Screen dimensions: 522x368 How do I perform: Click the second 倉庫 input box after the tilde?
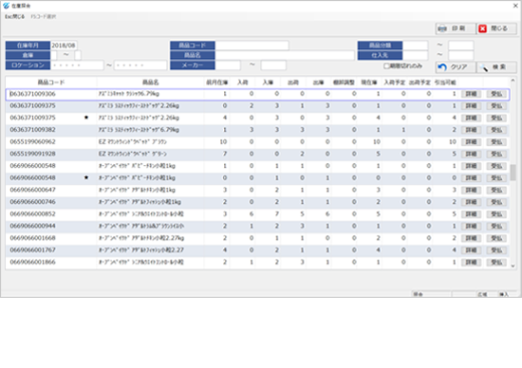[78, 55]
